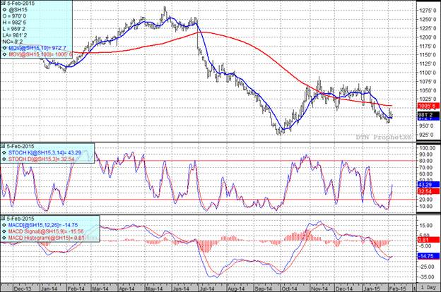Click the Jan-14 label on time axis
441x292 pixels.
coord(49,288)
